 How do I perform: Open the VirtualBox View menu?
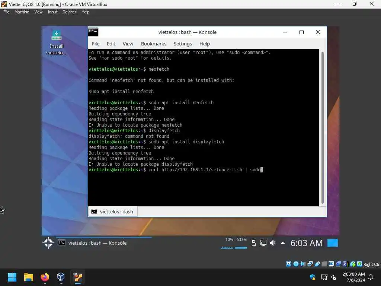(x=38, y=12)
